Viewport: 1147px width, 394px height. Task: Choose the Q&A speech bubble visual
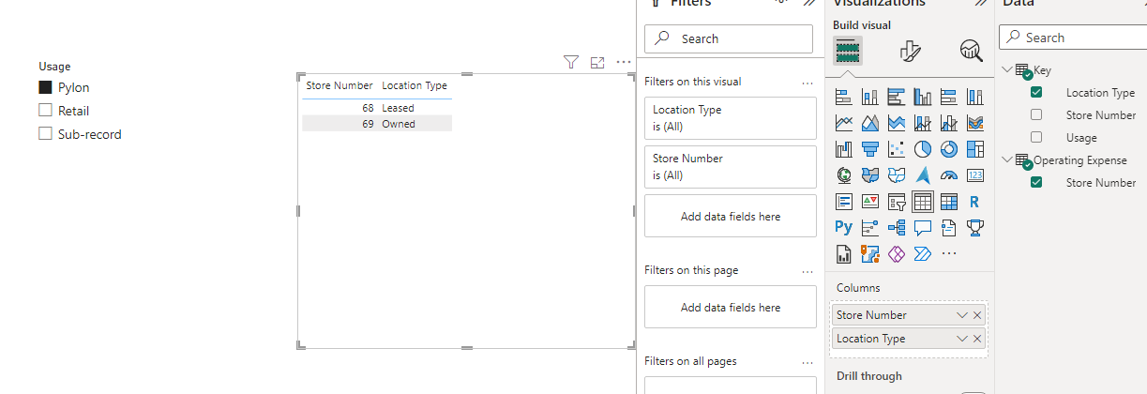(922, 227)
